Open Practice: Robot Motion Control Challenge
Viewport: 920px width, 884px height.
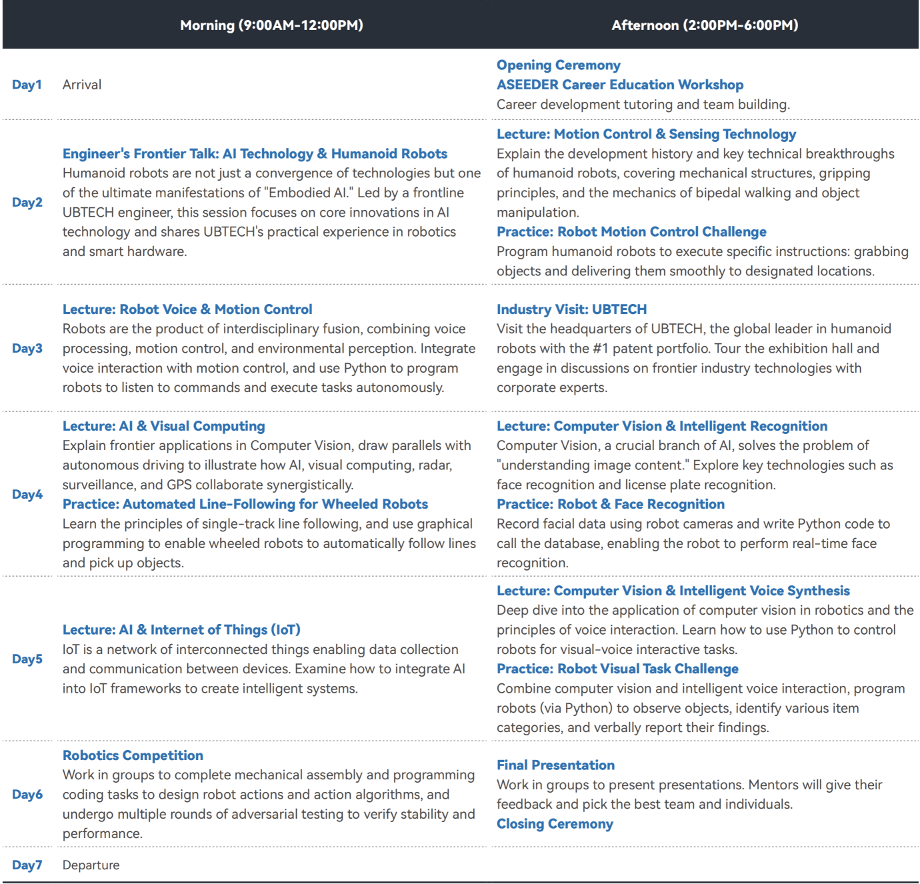coord(631,232)
